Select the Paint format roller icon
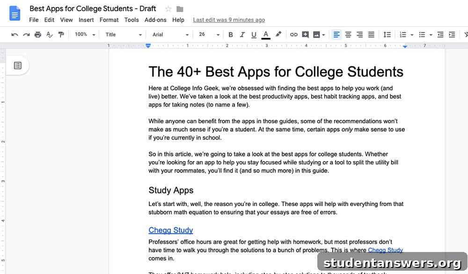Viewport: 468px width, 274px height. click(61, 35)
